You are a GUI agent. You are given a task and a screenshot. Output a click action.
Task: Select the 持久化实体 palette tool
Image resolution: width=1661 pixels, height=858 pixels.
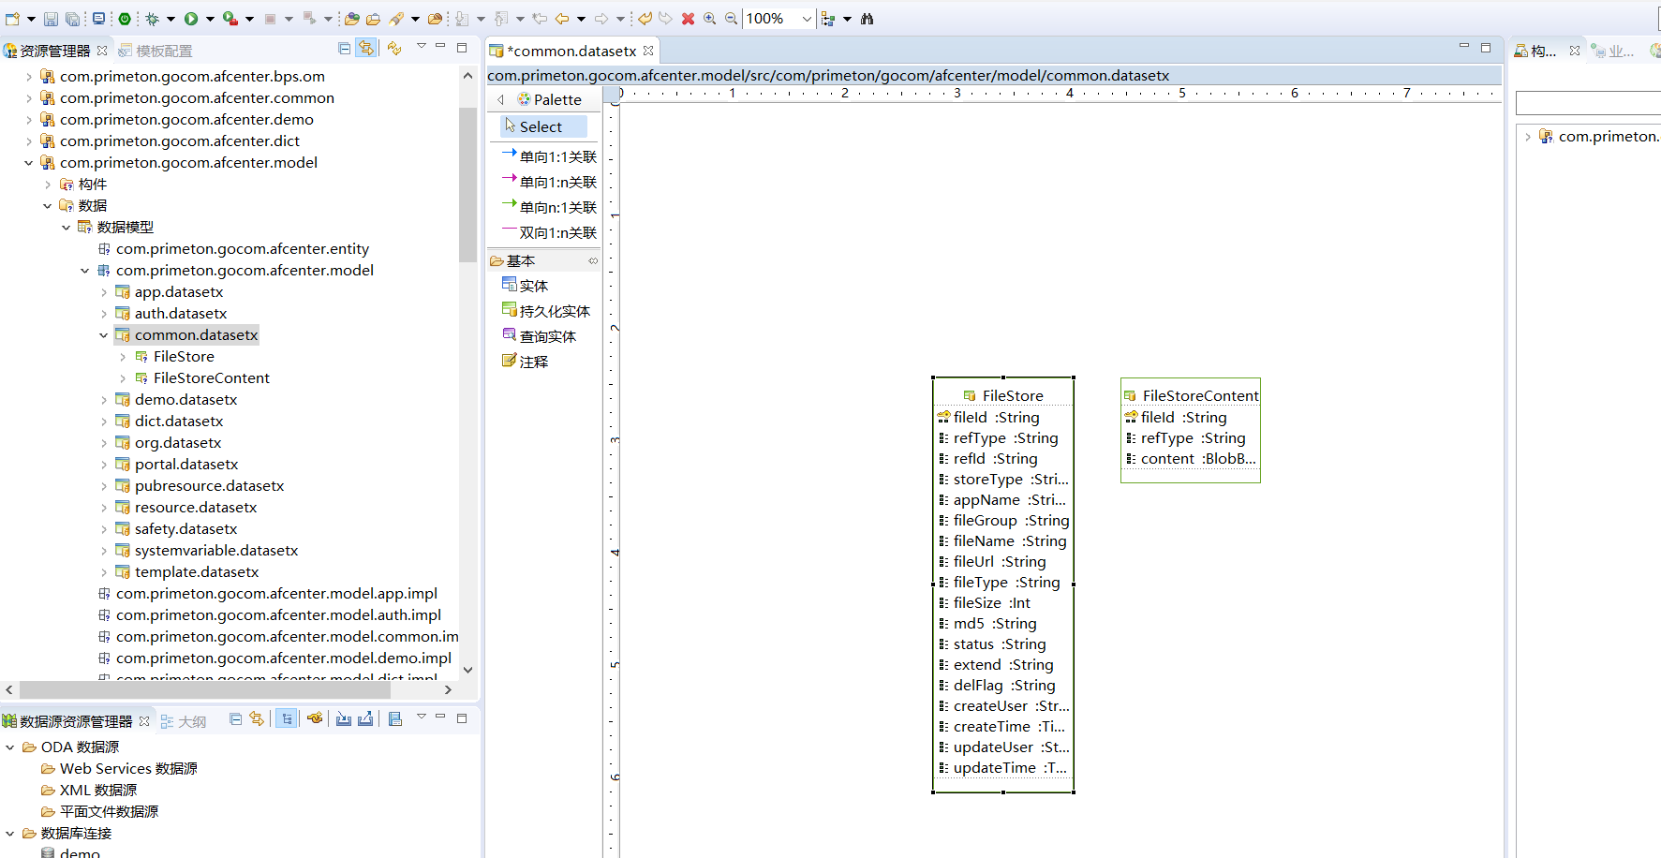coord(554,311)
